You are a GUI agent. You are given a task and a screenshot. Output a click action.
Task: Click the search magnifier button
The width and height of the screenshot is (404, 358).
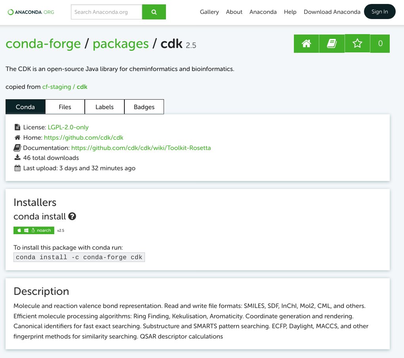[x=154, y=12]
